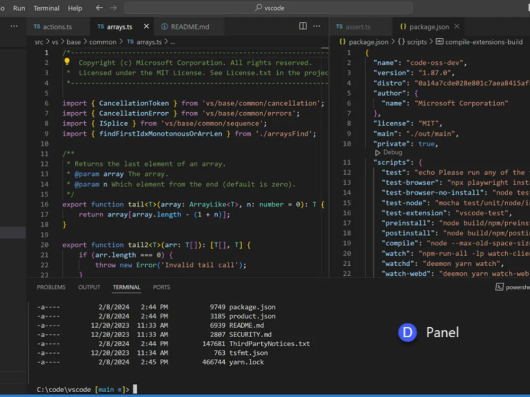This screenshot has width=530, height=397.
Task: Click the breadcrumb ellipsis after arrays.ts
Action: (x=173, y=42)
